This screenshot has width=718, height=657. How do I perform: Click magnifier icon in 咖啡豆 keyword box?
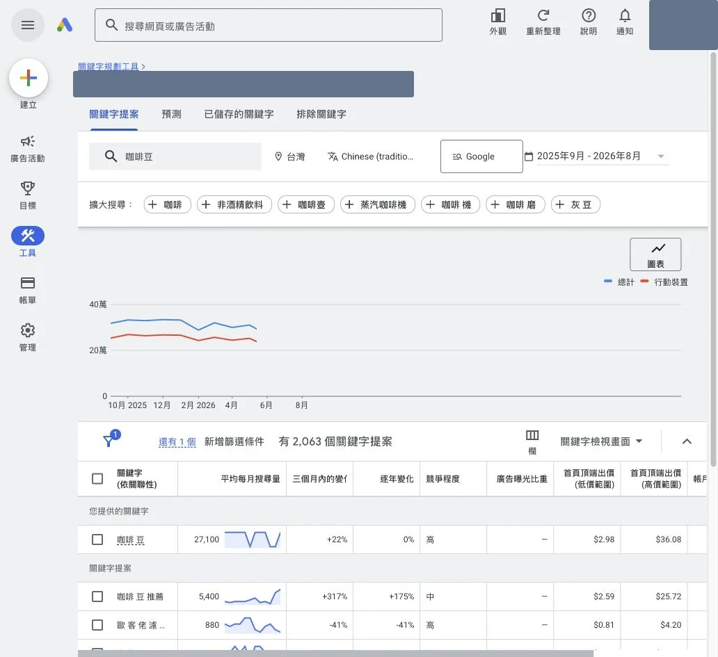111,156
